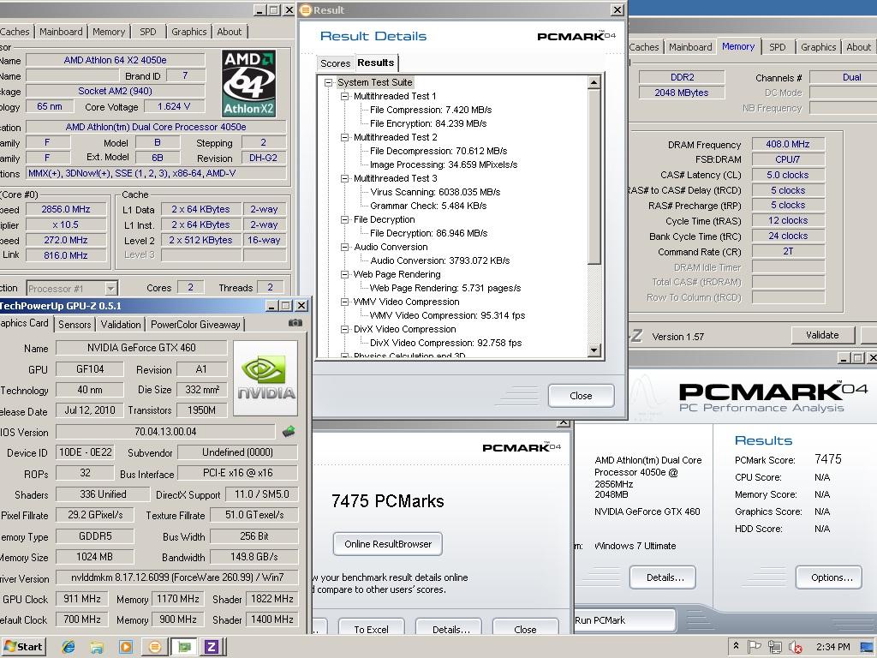This screenshot has width=877, height=658.
Task: Open Mainboard tab in the left CPU-Z window
Action: point(61,32)
